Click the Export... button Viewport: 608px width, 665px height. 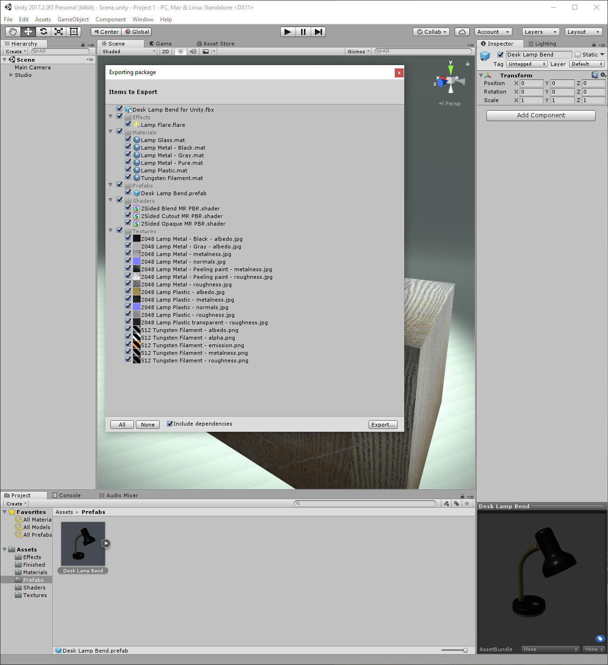pos(383,424)
